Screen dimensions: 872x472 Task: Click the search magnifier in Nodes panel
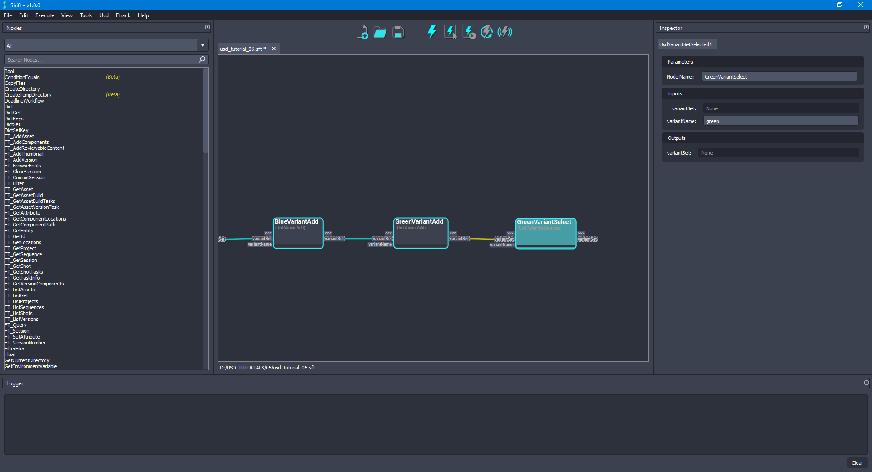[x=202, y=59]
